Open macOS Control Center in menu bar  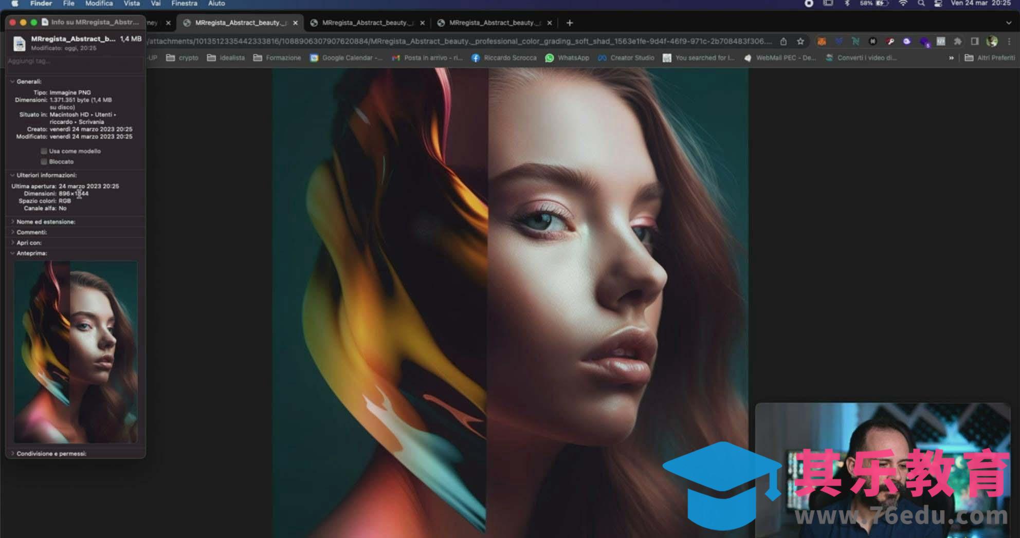pos(938,4)
